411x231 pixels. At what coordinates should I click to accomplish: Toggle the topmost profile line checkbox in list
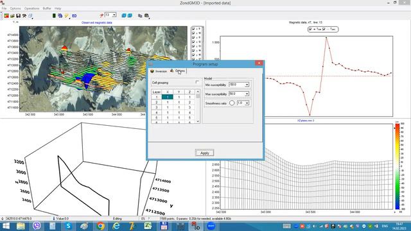(x=193, y=29)
